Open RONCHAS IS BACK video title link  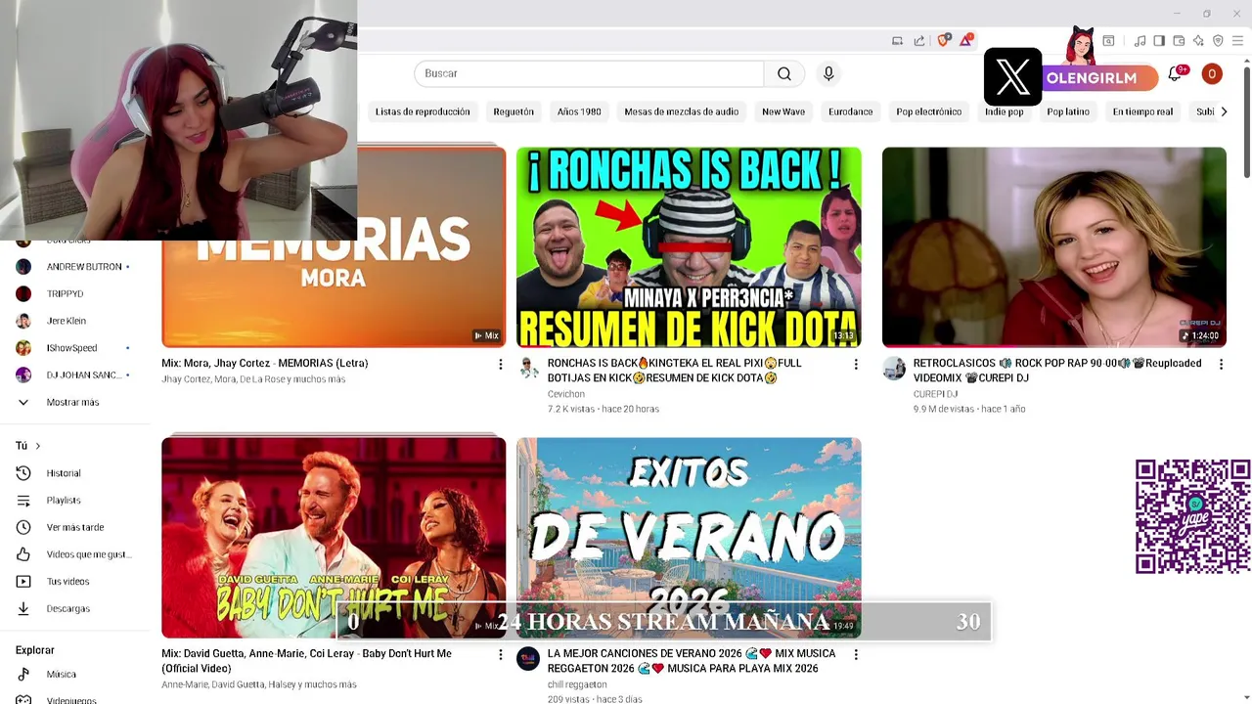coord(675,371)
